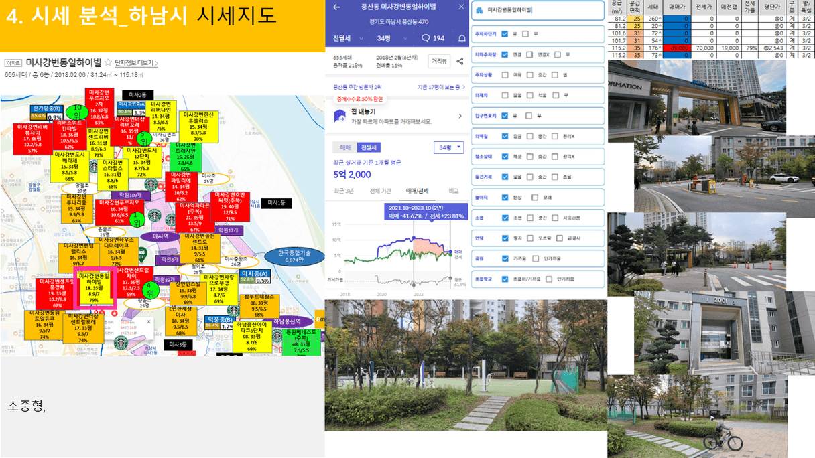Switch to the 전체 기간 tab
The width and height of the screenshot is (815, 458).
pyautogui.click(x=381, y=192)
